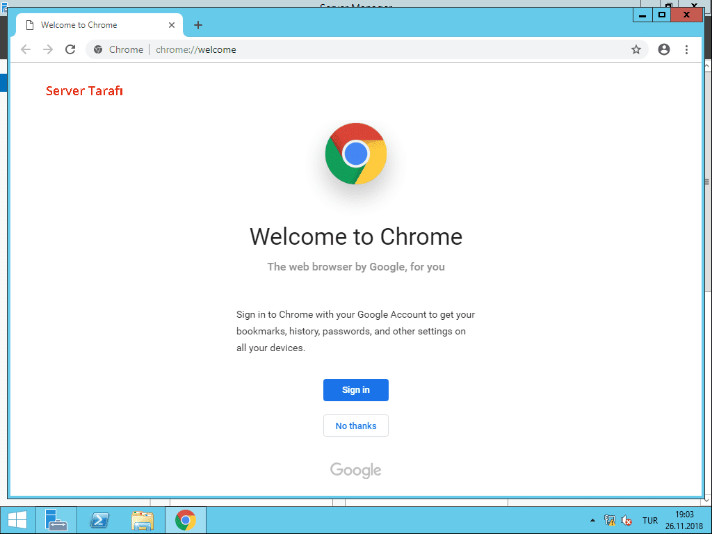This screenshot has width=712, height=534.
Task: Reload the current page
Action: (x=70, y=49)
